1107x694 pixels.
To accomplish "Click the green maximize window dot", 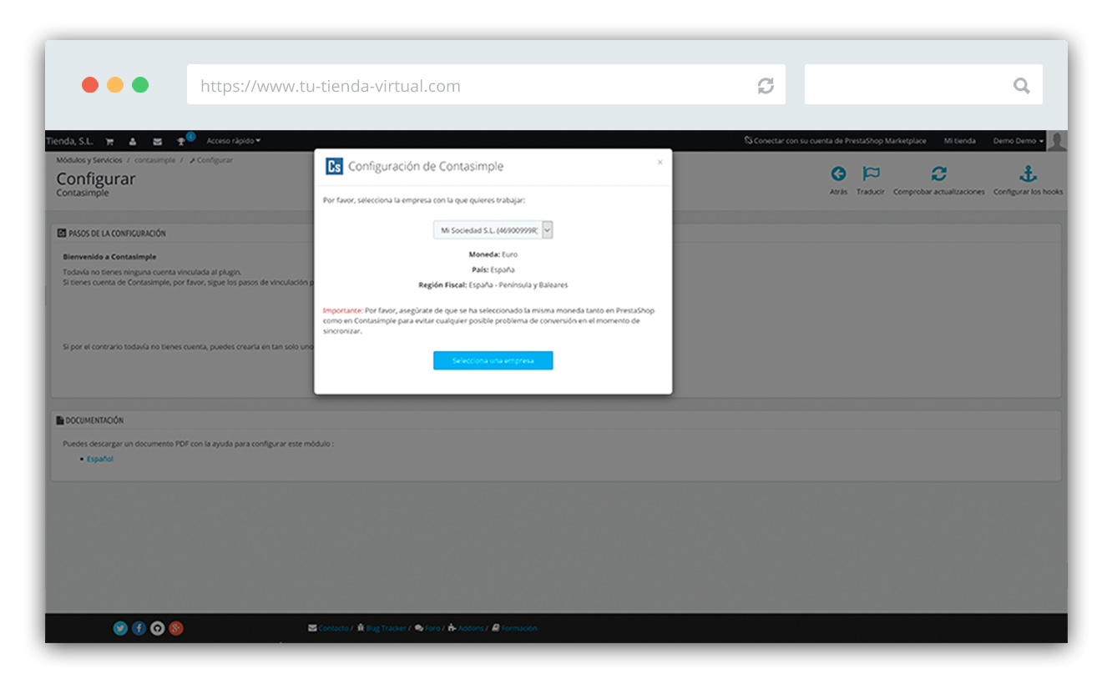I will click(x=140, y=85).
